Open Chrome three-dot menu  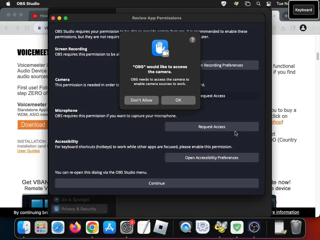click(313, 28)
